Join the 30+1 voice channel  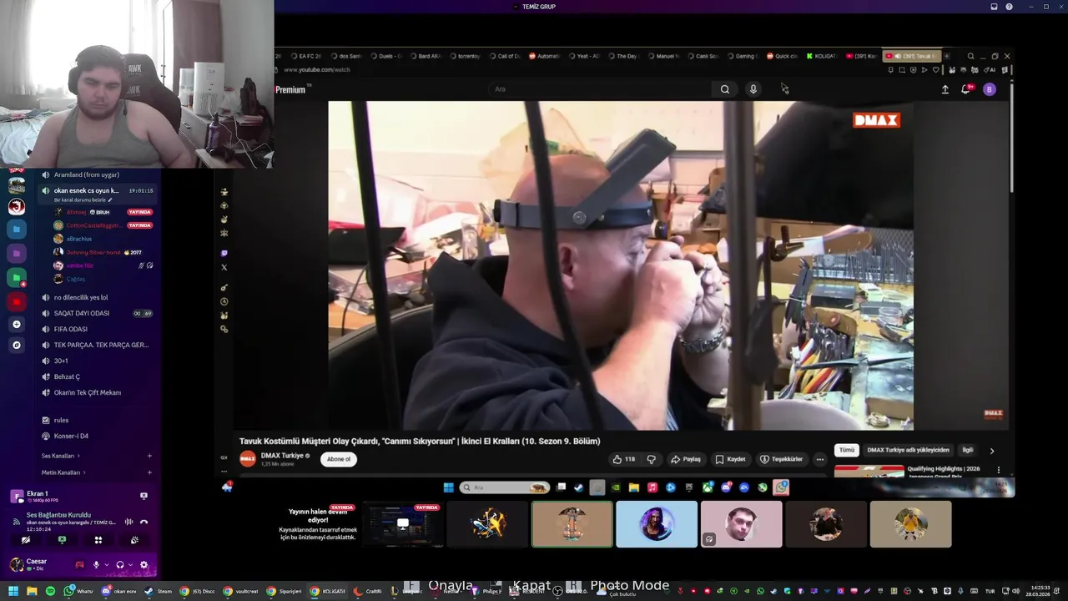click(x=98, y=361)
